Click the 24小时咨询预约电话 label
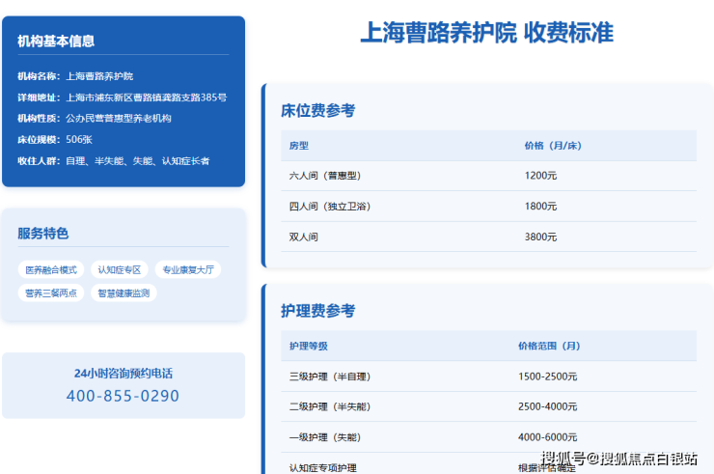Screen dimensions: 714x474 [124, 374]
